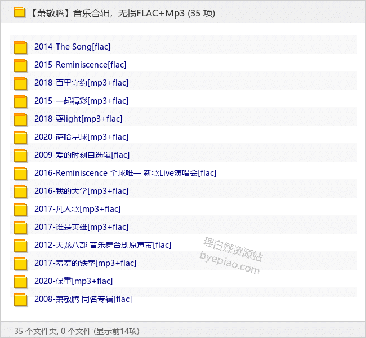The height and width of the screenshot is (338, 366).
Task: Click the folder icon beside 2020-保重[mp3+flac]
Action: click(x=21, y=282)
